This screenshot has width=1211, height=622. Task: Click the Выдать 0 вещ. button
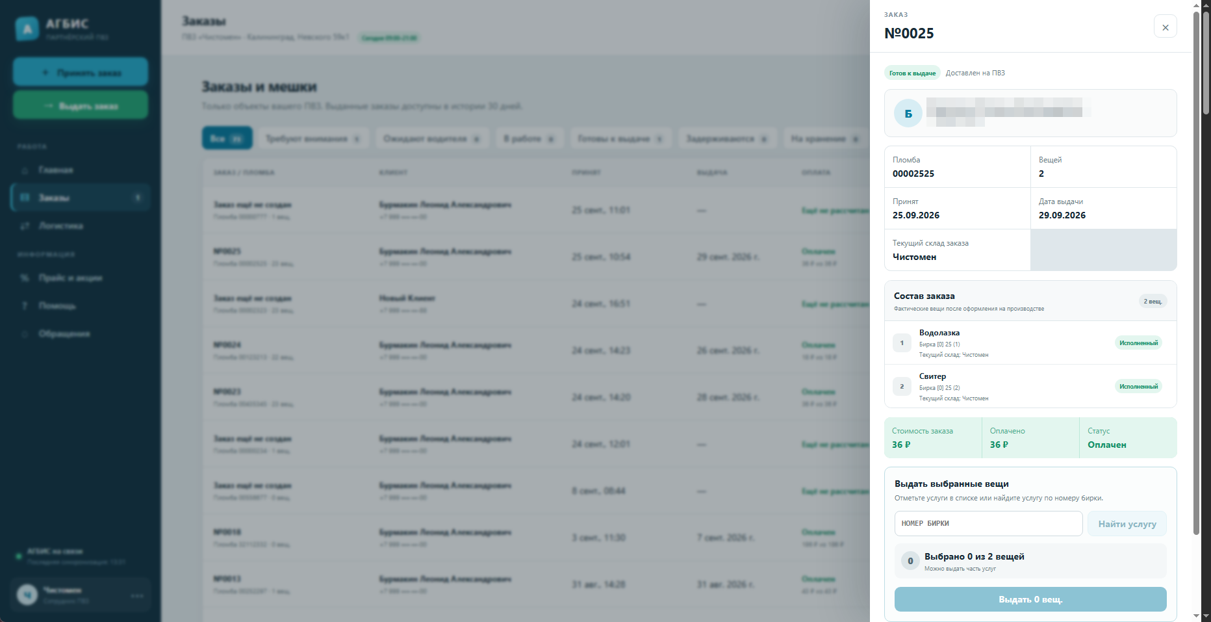click(x=1030, y=599)
